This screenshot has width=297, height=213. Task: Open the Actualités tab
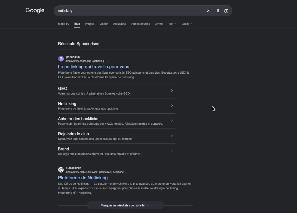click(119, 24)
